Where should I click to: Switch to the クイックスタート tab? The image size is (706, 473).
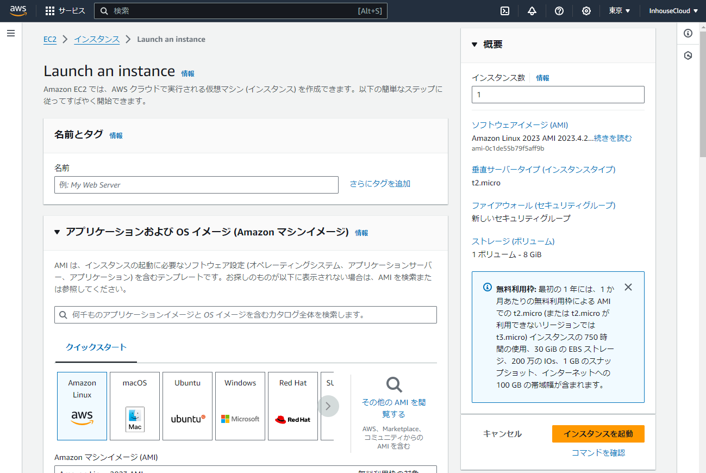coord(96,347)
